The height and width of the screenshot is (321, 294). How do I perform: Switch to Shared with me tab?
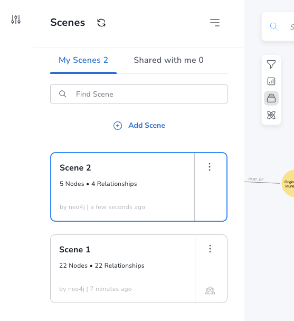click(168, 60)
